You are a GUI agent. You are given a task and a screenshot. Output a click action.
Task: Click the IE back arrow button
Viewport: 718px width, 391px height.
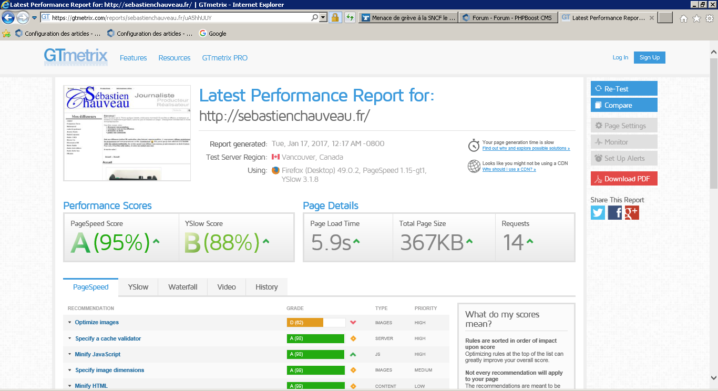(8, 18)
